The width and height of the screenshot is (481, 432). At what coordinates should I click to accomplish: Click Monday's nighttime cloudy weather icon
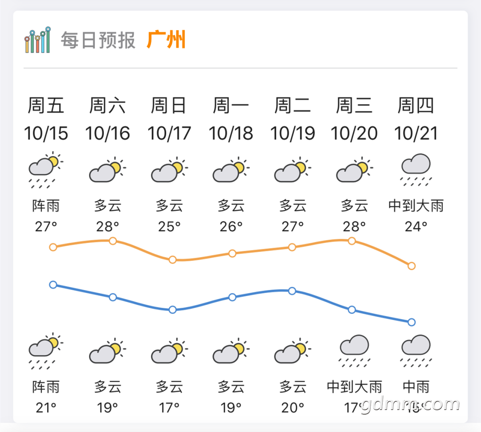pos(231,350)
